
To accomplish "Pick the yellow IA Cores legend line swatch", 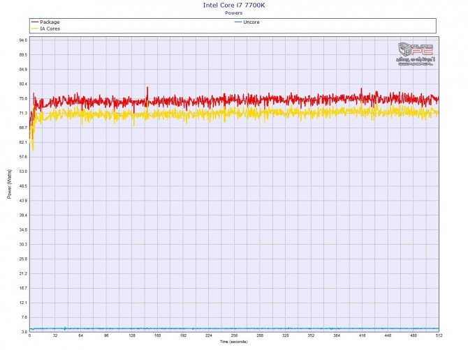I will [x=35, y=29].
